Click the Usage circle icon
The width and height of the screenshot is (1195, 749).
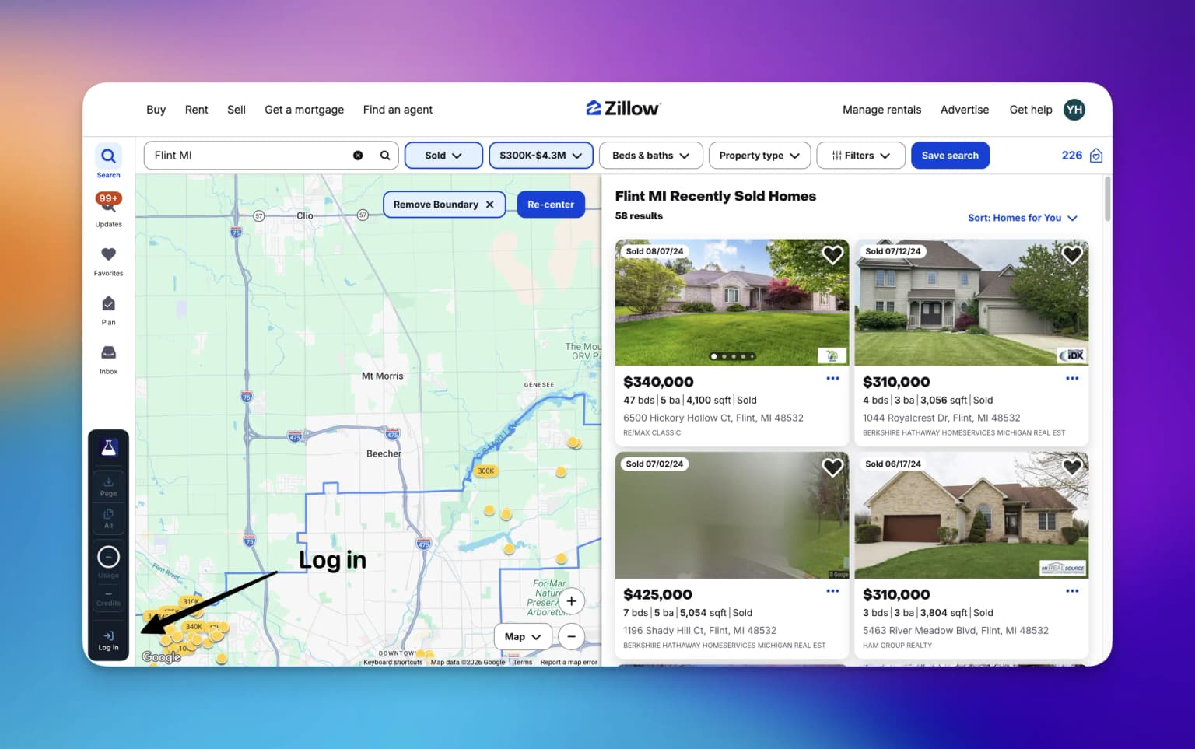point(108,556)
